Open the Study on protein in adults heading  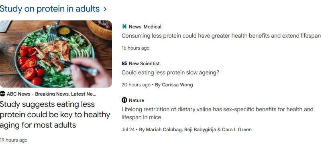[x=50, y=9]
